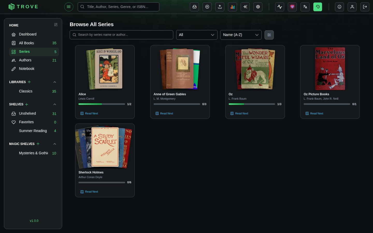This screenshot has width=373, height=233.
Task: Click the green theme palette icon
Action: [318, 7]
